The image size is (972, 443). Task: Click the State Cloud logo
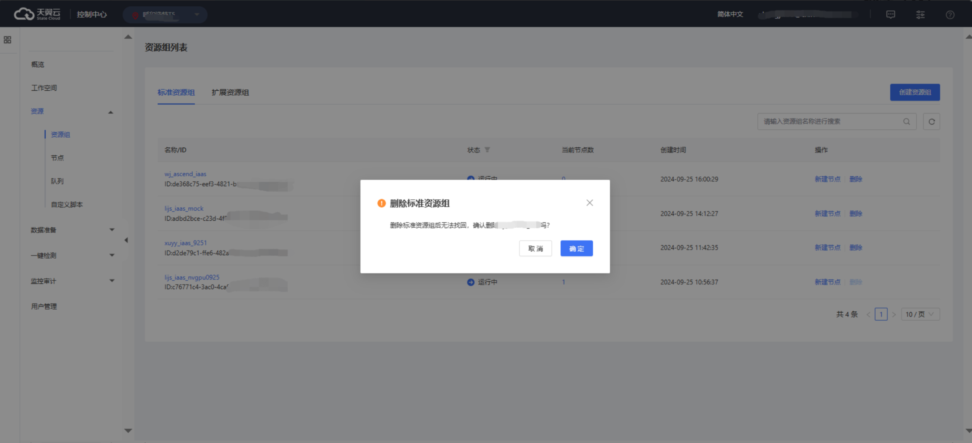[37, 14]
